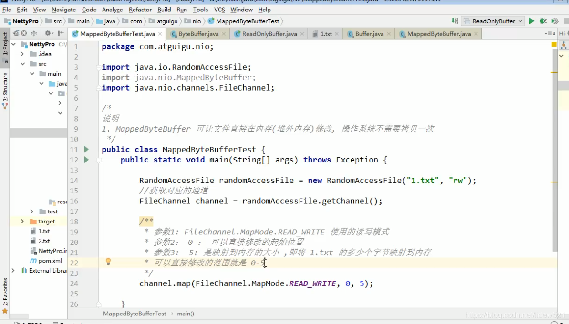Click atguigu in the navigation bar
Image resolution: width=569 pixels, height=324 pixels.
point(163,21)
